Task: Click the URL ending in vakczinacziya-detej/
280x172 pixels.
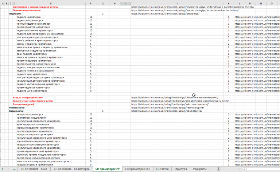Action: pos(170,104)
